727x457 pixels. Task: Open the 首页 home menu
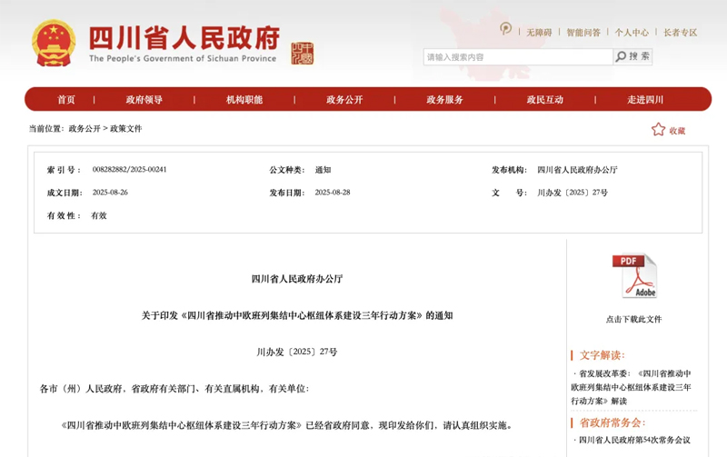coord(66,100)
